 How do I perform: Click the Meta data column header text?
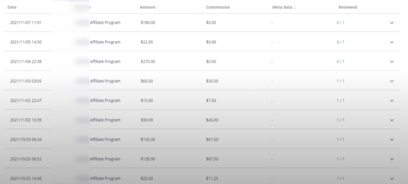point(282,7)
